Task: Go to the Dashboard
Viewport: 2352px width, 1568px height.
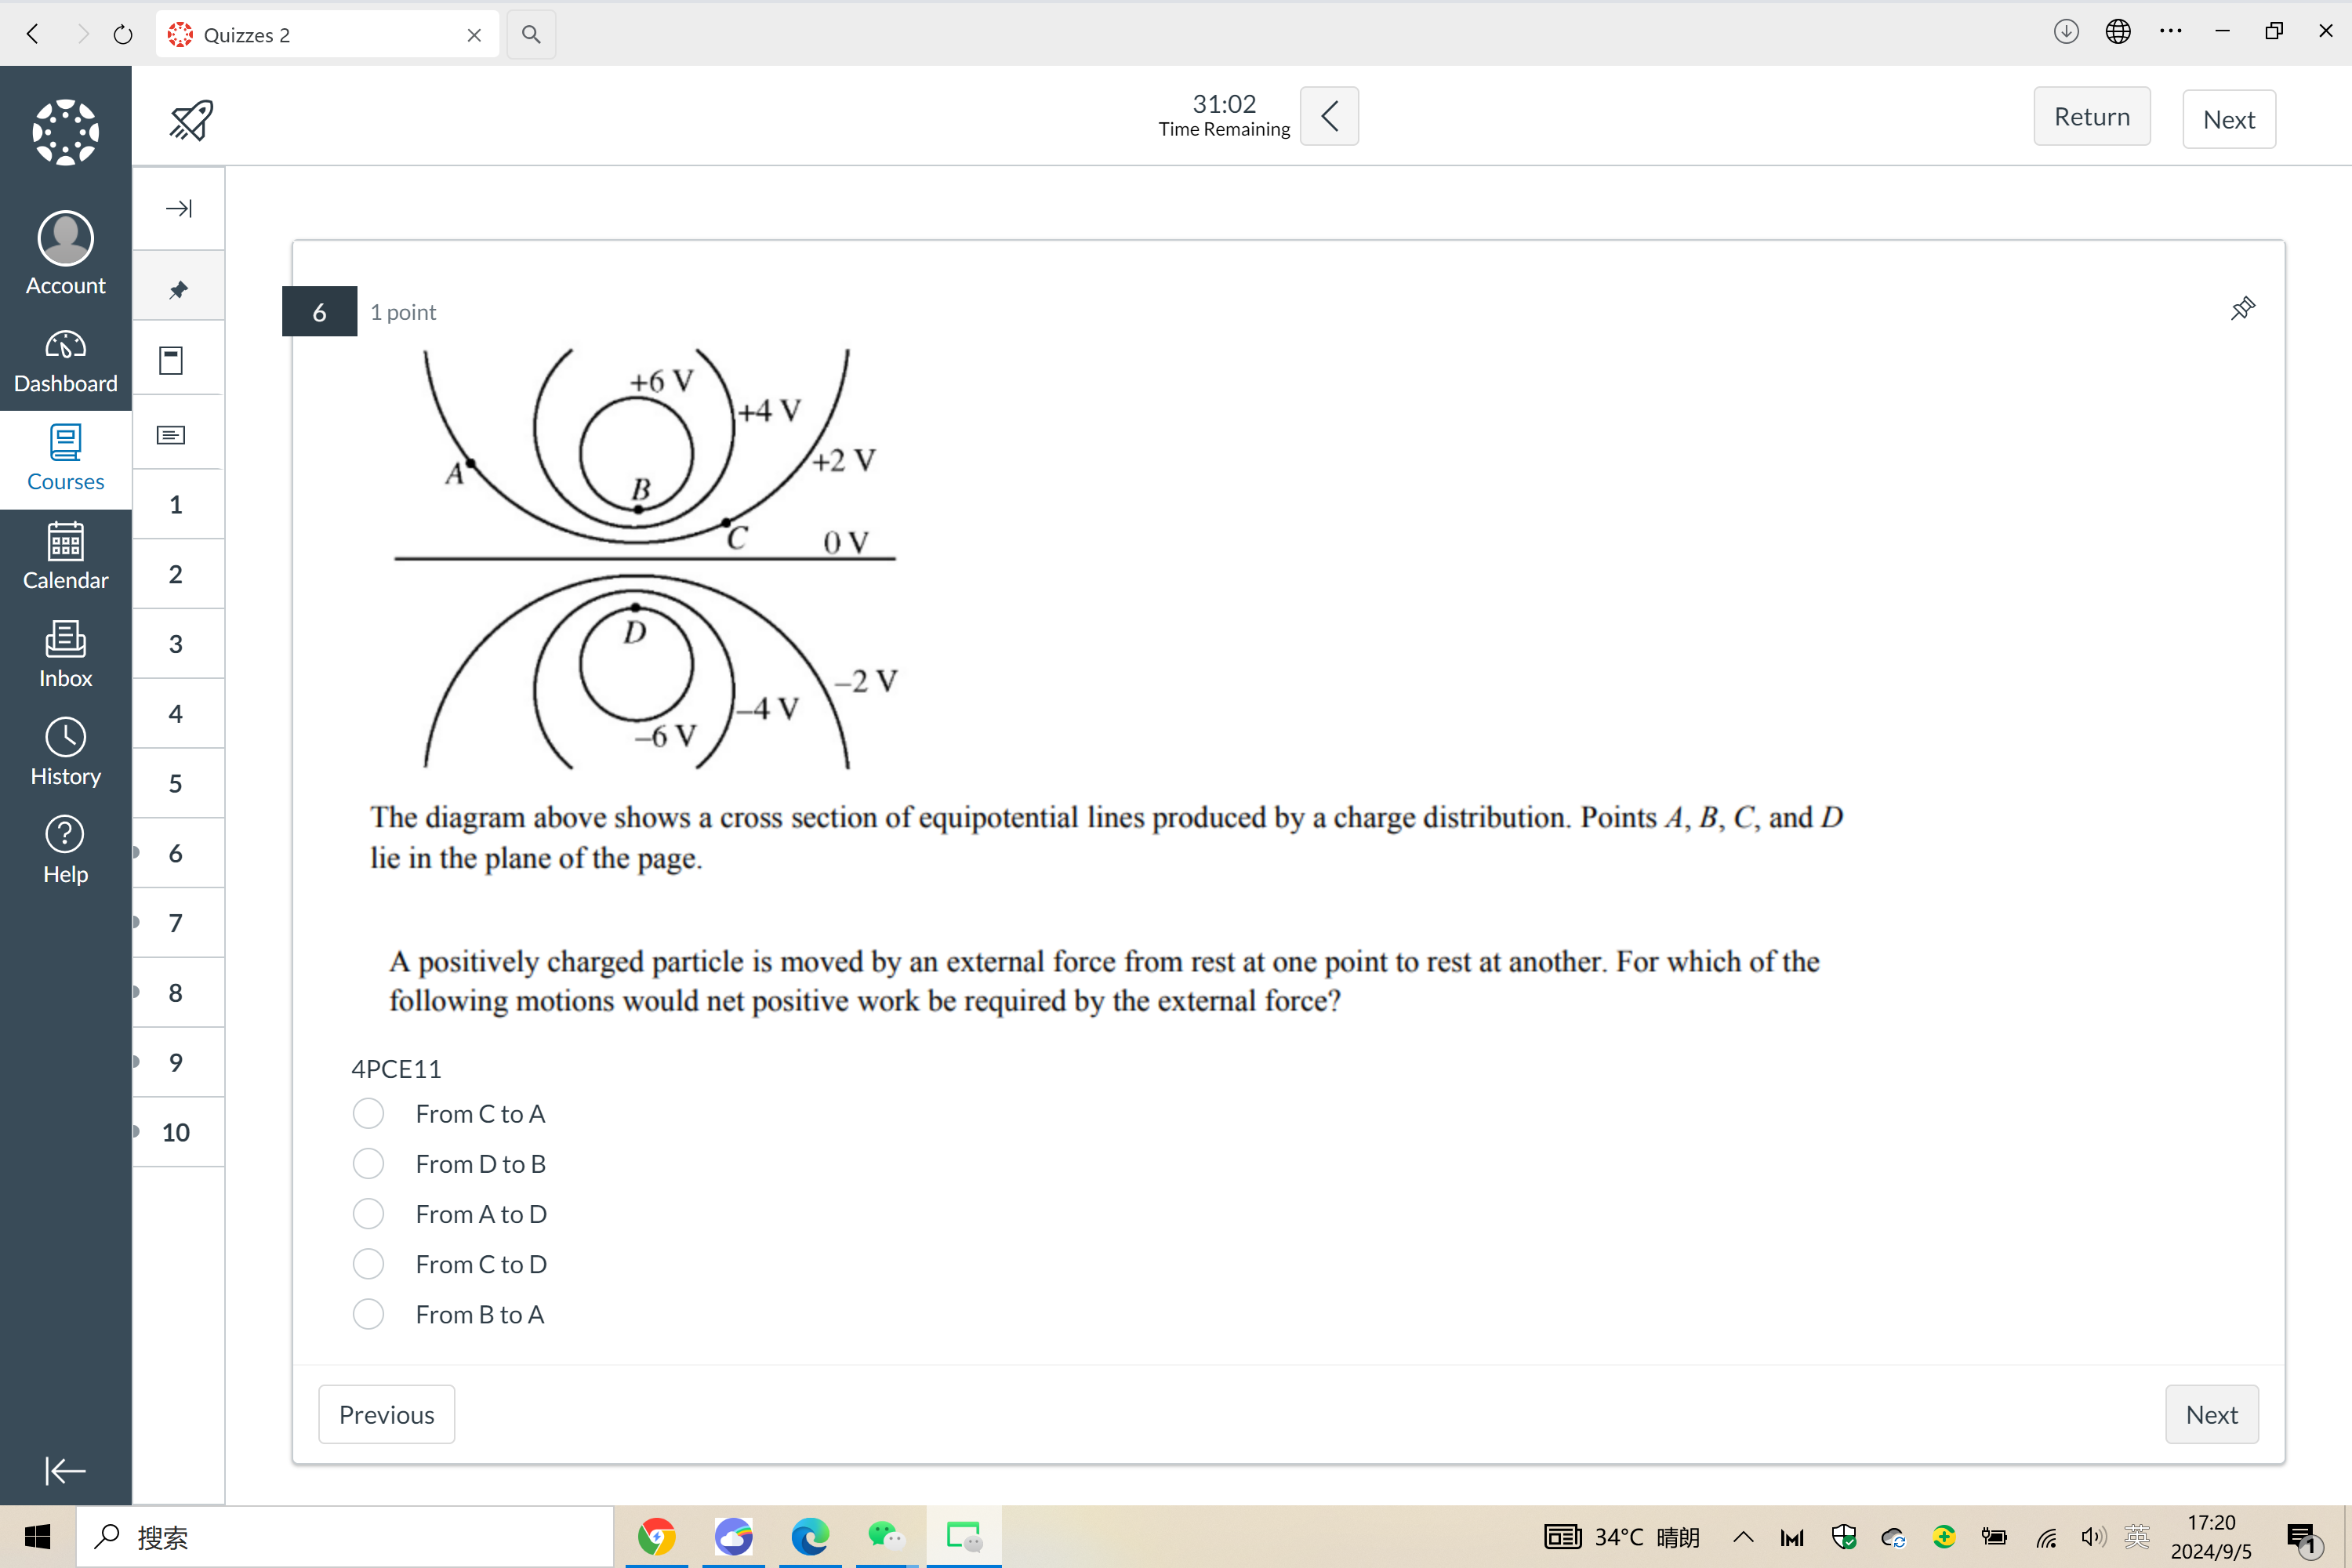Action: coord(65,361)
